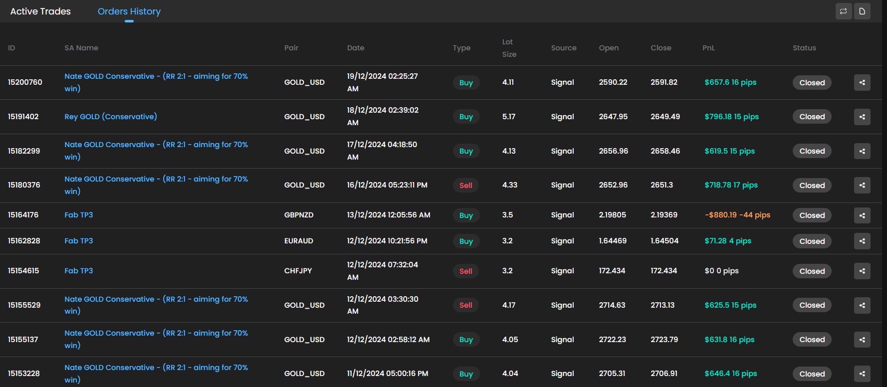The height and width of the screenshot is (387, 887).
Task: Open Fab TP3 link for GBPNZD trade
Action: (78, 215)
